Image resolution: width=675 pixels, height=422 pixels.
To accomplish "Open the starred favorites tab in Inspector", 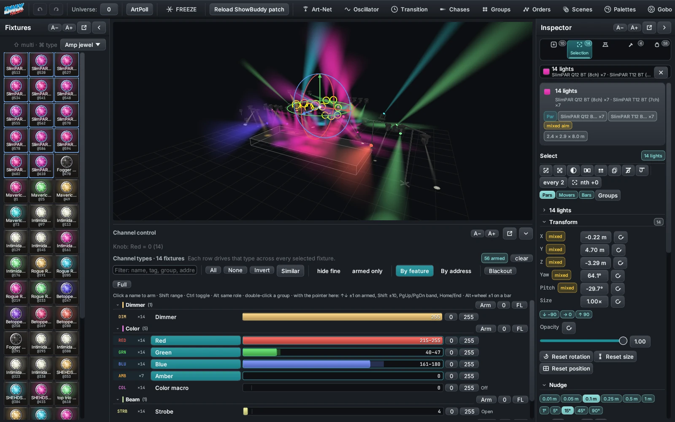I will coord(554,44).
